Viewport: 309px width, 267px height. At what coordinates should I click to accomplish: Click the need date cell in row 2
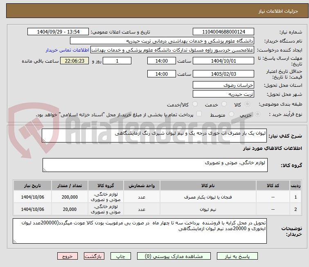pos(32,209)
